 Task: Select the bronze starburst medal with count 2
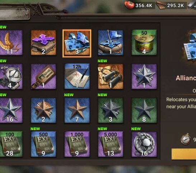43,110
